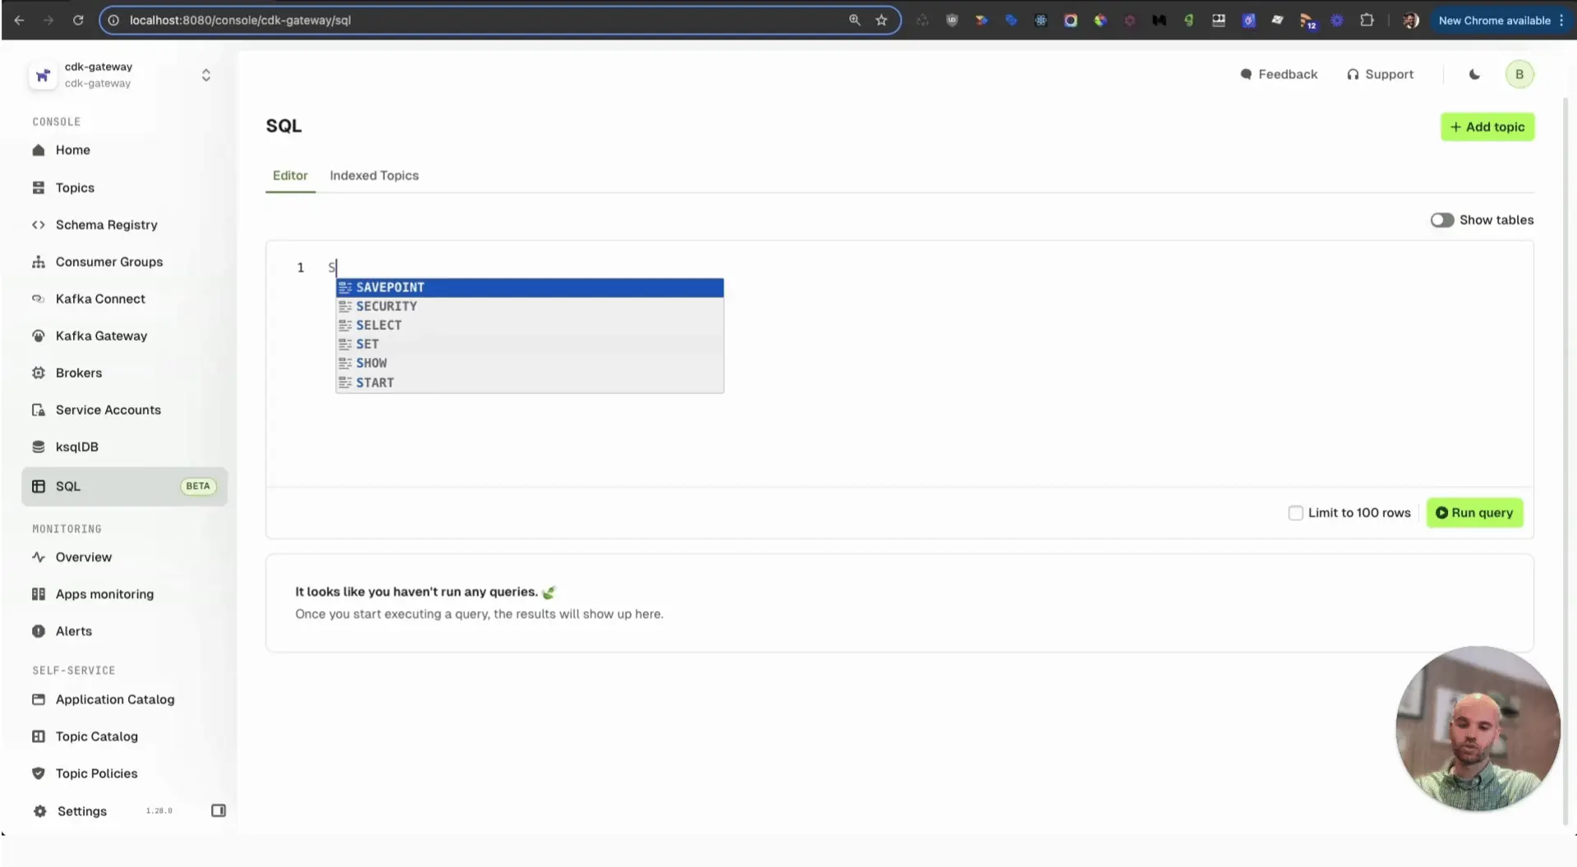Go to the ksqlDB section
The image size is (1577, 867).
click(x=76, y=446)
